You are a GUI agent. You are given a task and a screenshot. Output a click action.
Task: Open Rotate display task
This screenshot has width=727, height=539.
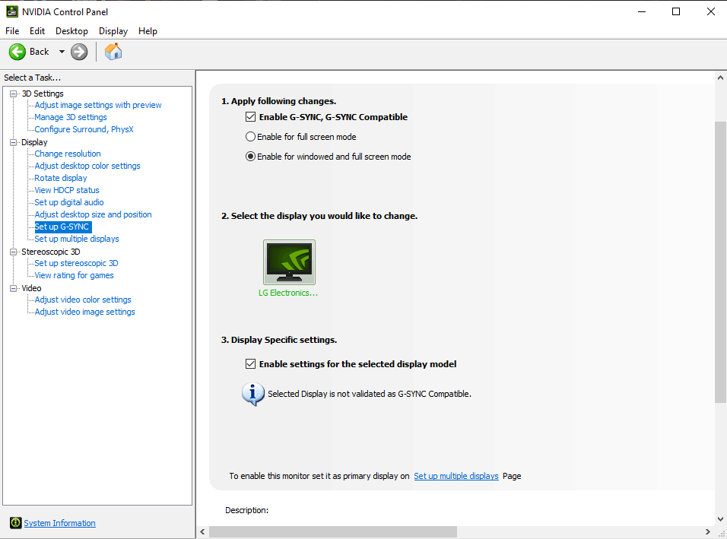point(61,178)
